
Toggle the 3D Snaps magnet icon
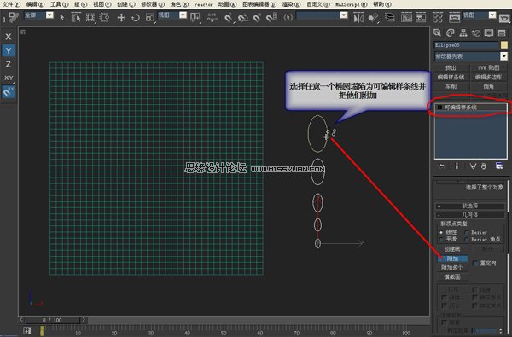[228, 17]
